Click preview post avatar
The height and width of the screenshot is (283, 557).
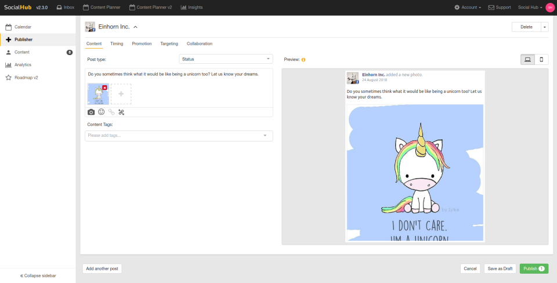353,78
